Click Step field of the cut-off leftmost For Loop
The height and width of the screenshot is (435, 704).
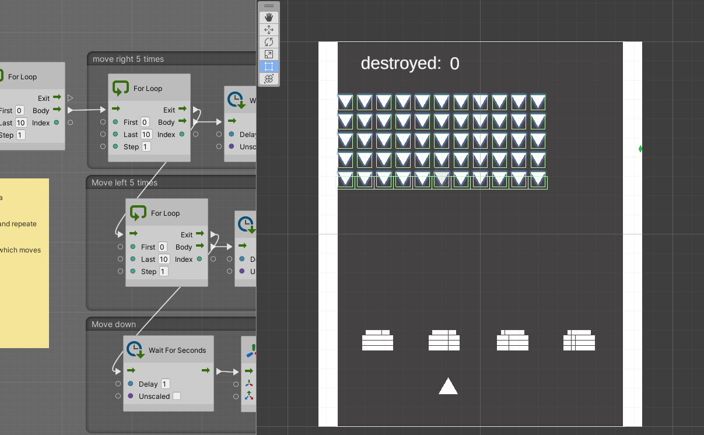(x=20, y=135)
